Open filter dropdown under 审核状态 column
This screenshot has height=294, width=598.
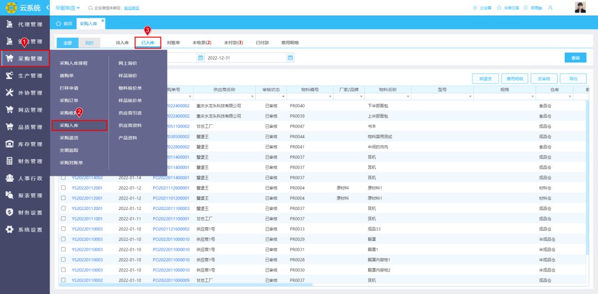283,97
